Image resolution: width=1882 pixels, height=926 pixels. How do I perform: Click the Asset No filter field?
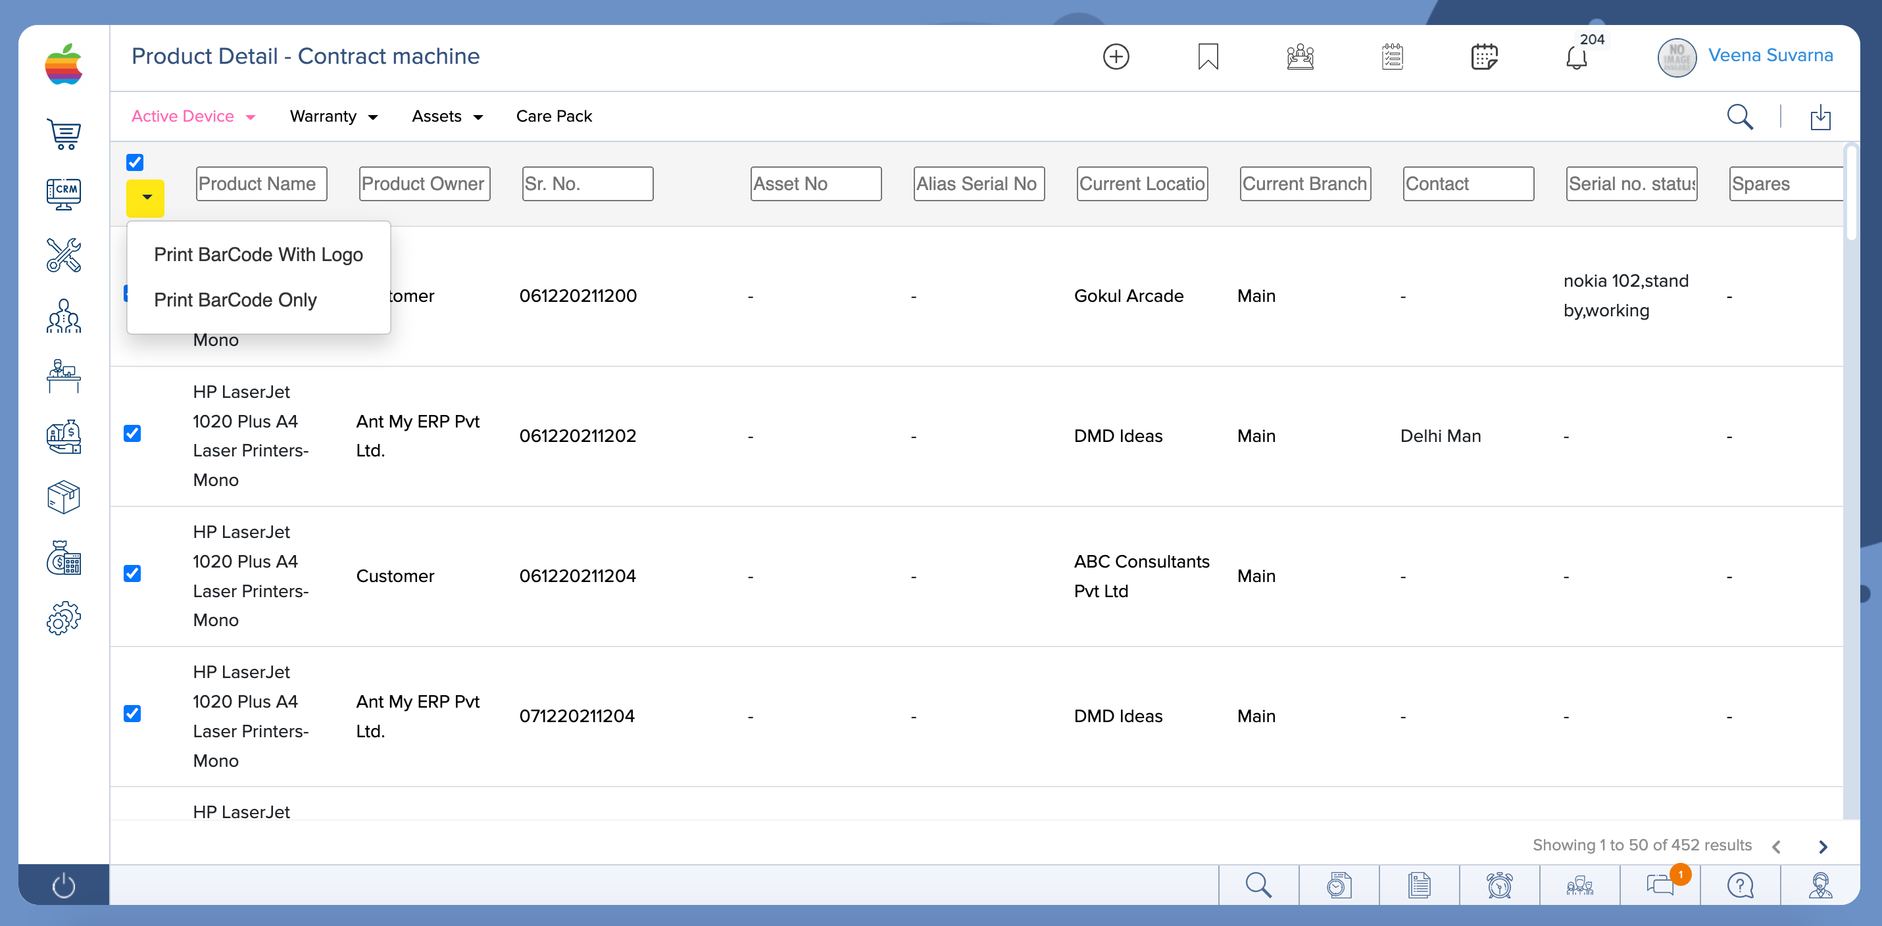tap(816, 183)
